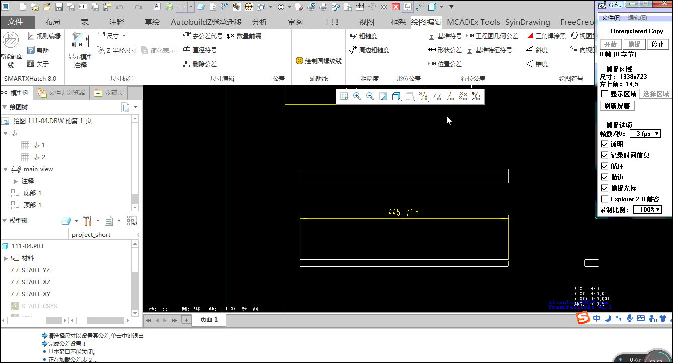Click the 停止 button in Gif recorder
This screenshot has width=673, height=363.
[657, 44]
